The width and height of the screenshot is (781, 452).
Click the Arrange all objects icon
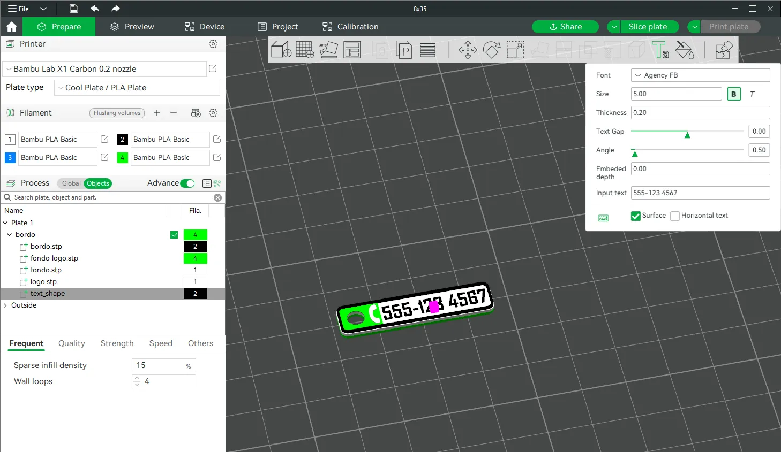coord(352,50)
